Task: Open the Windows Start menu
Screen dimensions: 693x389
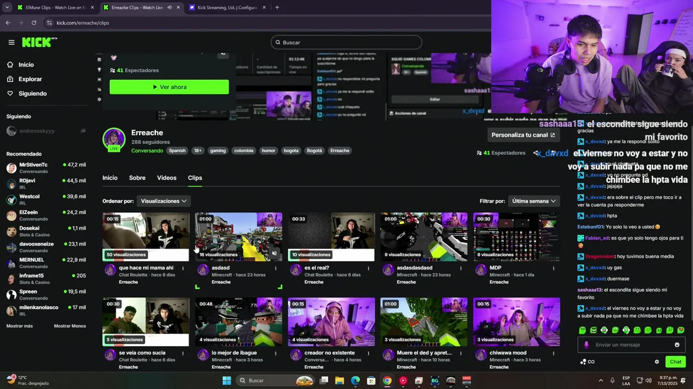Action: [226, 380]
